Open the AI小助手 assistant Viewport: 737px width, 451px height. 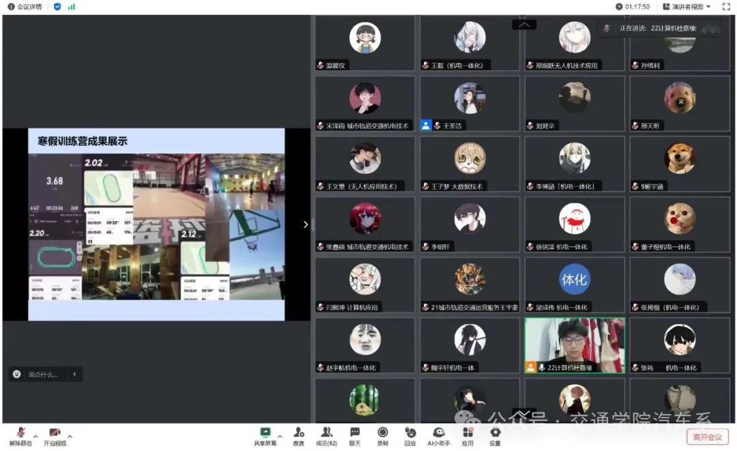point(439,433)
